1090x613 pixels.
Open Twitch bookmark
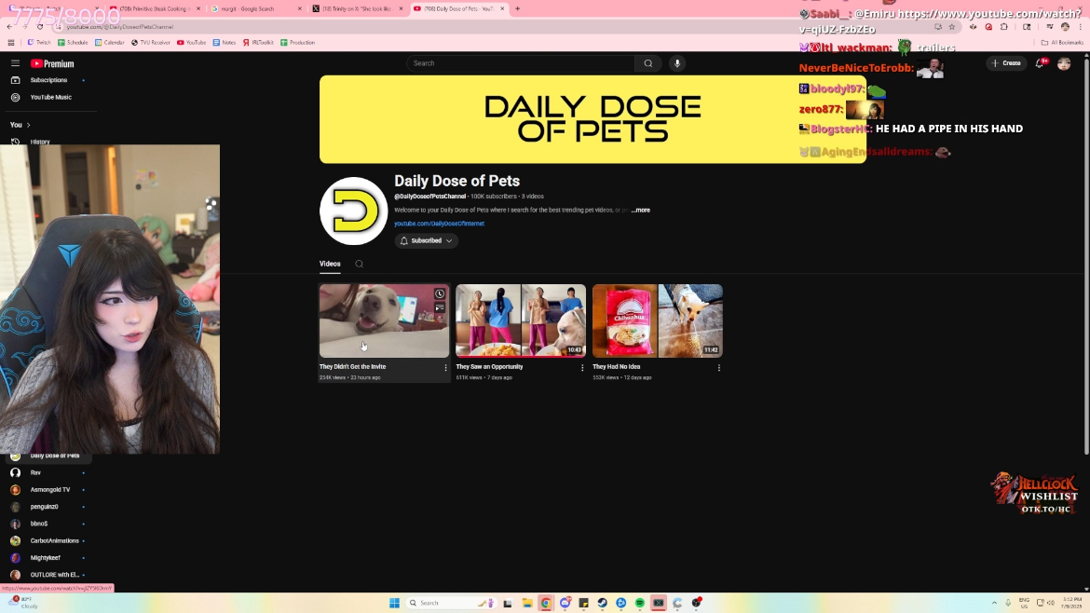point(39,43)
